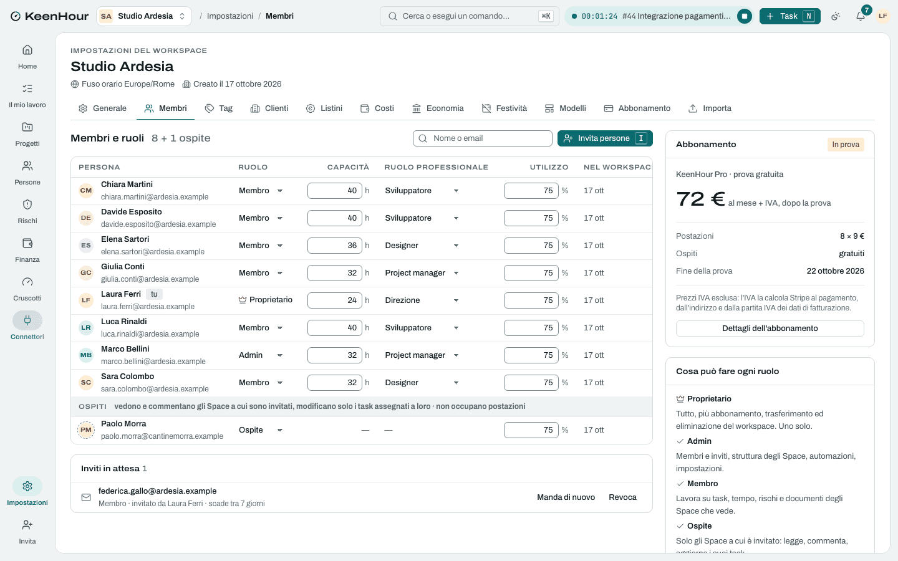Screen dimensions: 898x561
Task: Click luca.rinaldi@ardesia.example email text
Action: click(150, 334)
